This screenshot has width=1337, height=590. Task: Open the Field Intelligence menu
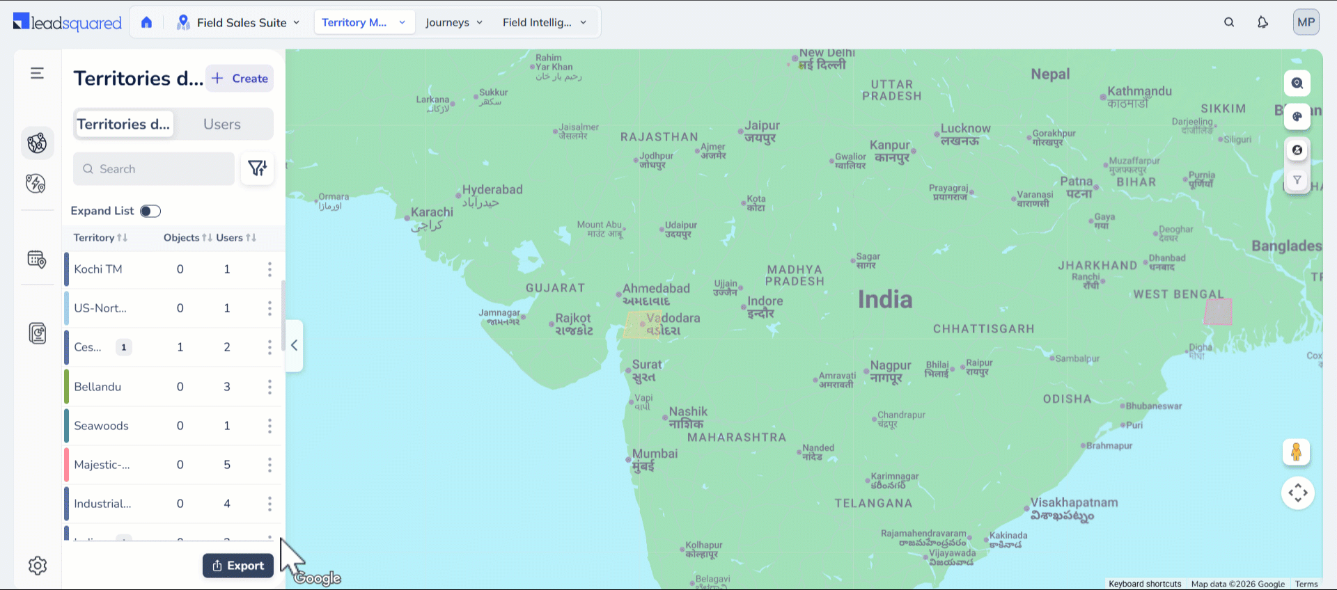pos(544,22)
